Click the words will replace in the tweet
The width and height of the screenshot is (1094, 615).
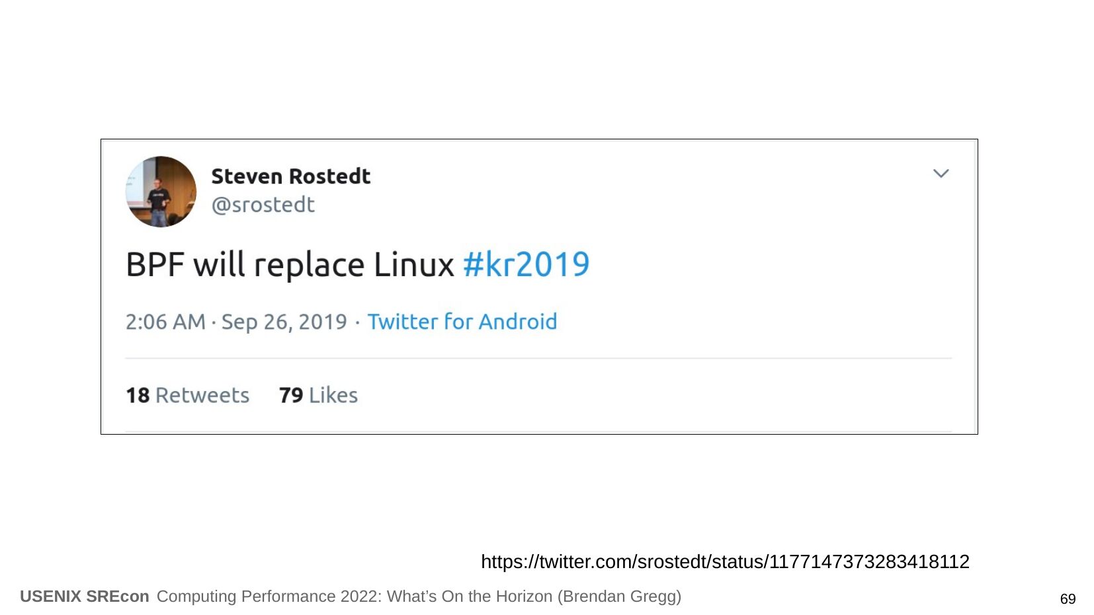point(278,265)
